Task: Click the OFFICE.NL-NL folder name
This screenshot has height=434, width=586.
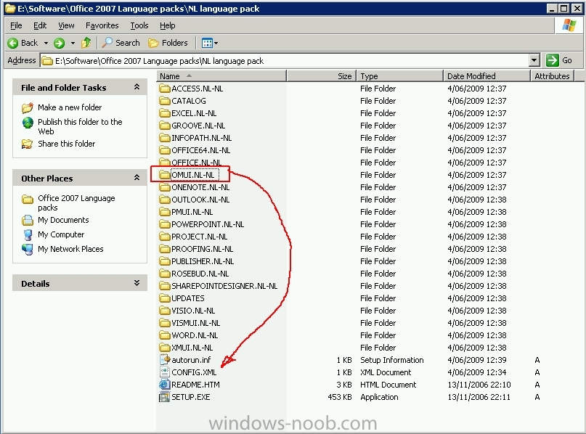Action: tap(196, 163)
